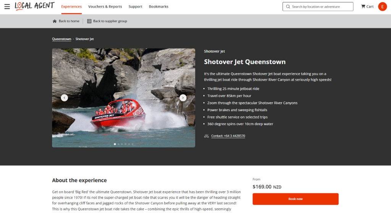Advance to the next carousel photo

pyautogui.click(x=183, y=98)
